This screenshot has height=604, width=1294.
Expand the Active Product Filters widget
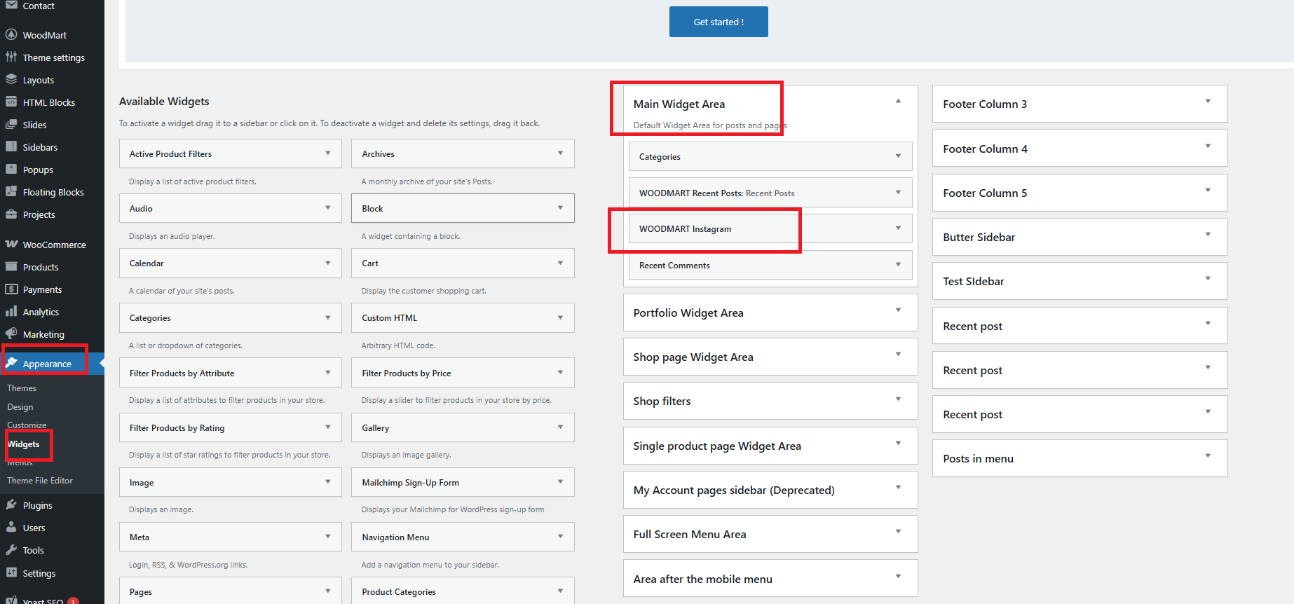(x=327, y=153)
